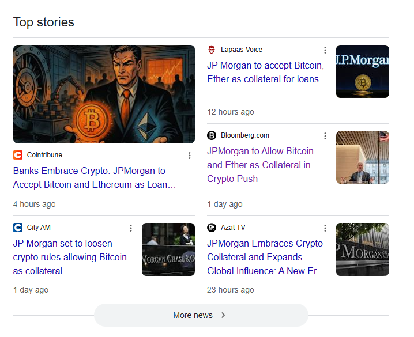
Task: Click the Bloomberg.com publisher logo icon
Action: (x=212, y=135)
